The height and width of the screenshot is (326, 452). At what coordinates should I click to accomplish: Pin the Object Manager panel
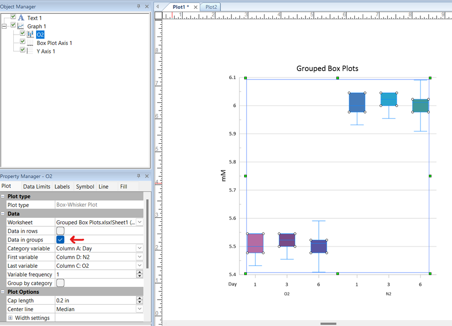tap(138, 6)
